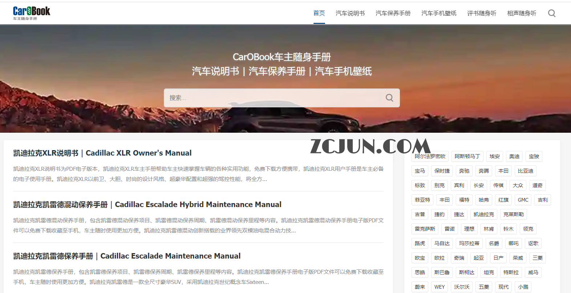Select the 马自达 brand tag
This screenshot has height=293, width=571.
(x=442, y=243)
